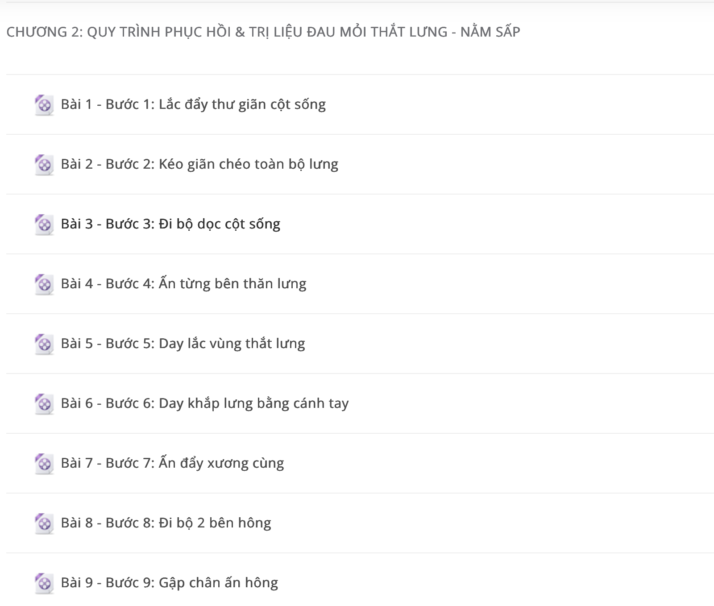Open lesson Đi bộ dọc cột sống
Screen dimensions: 714x606
click(x=170, y=224)
